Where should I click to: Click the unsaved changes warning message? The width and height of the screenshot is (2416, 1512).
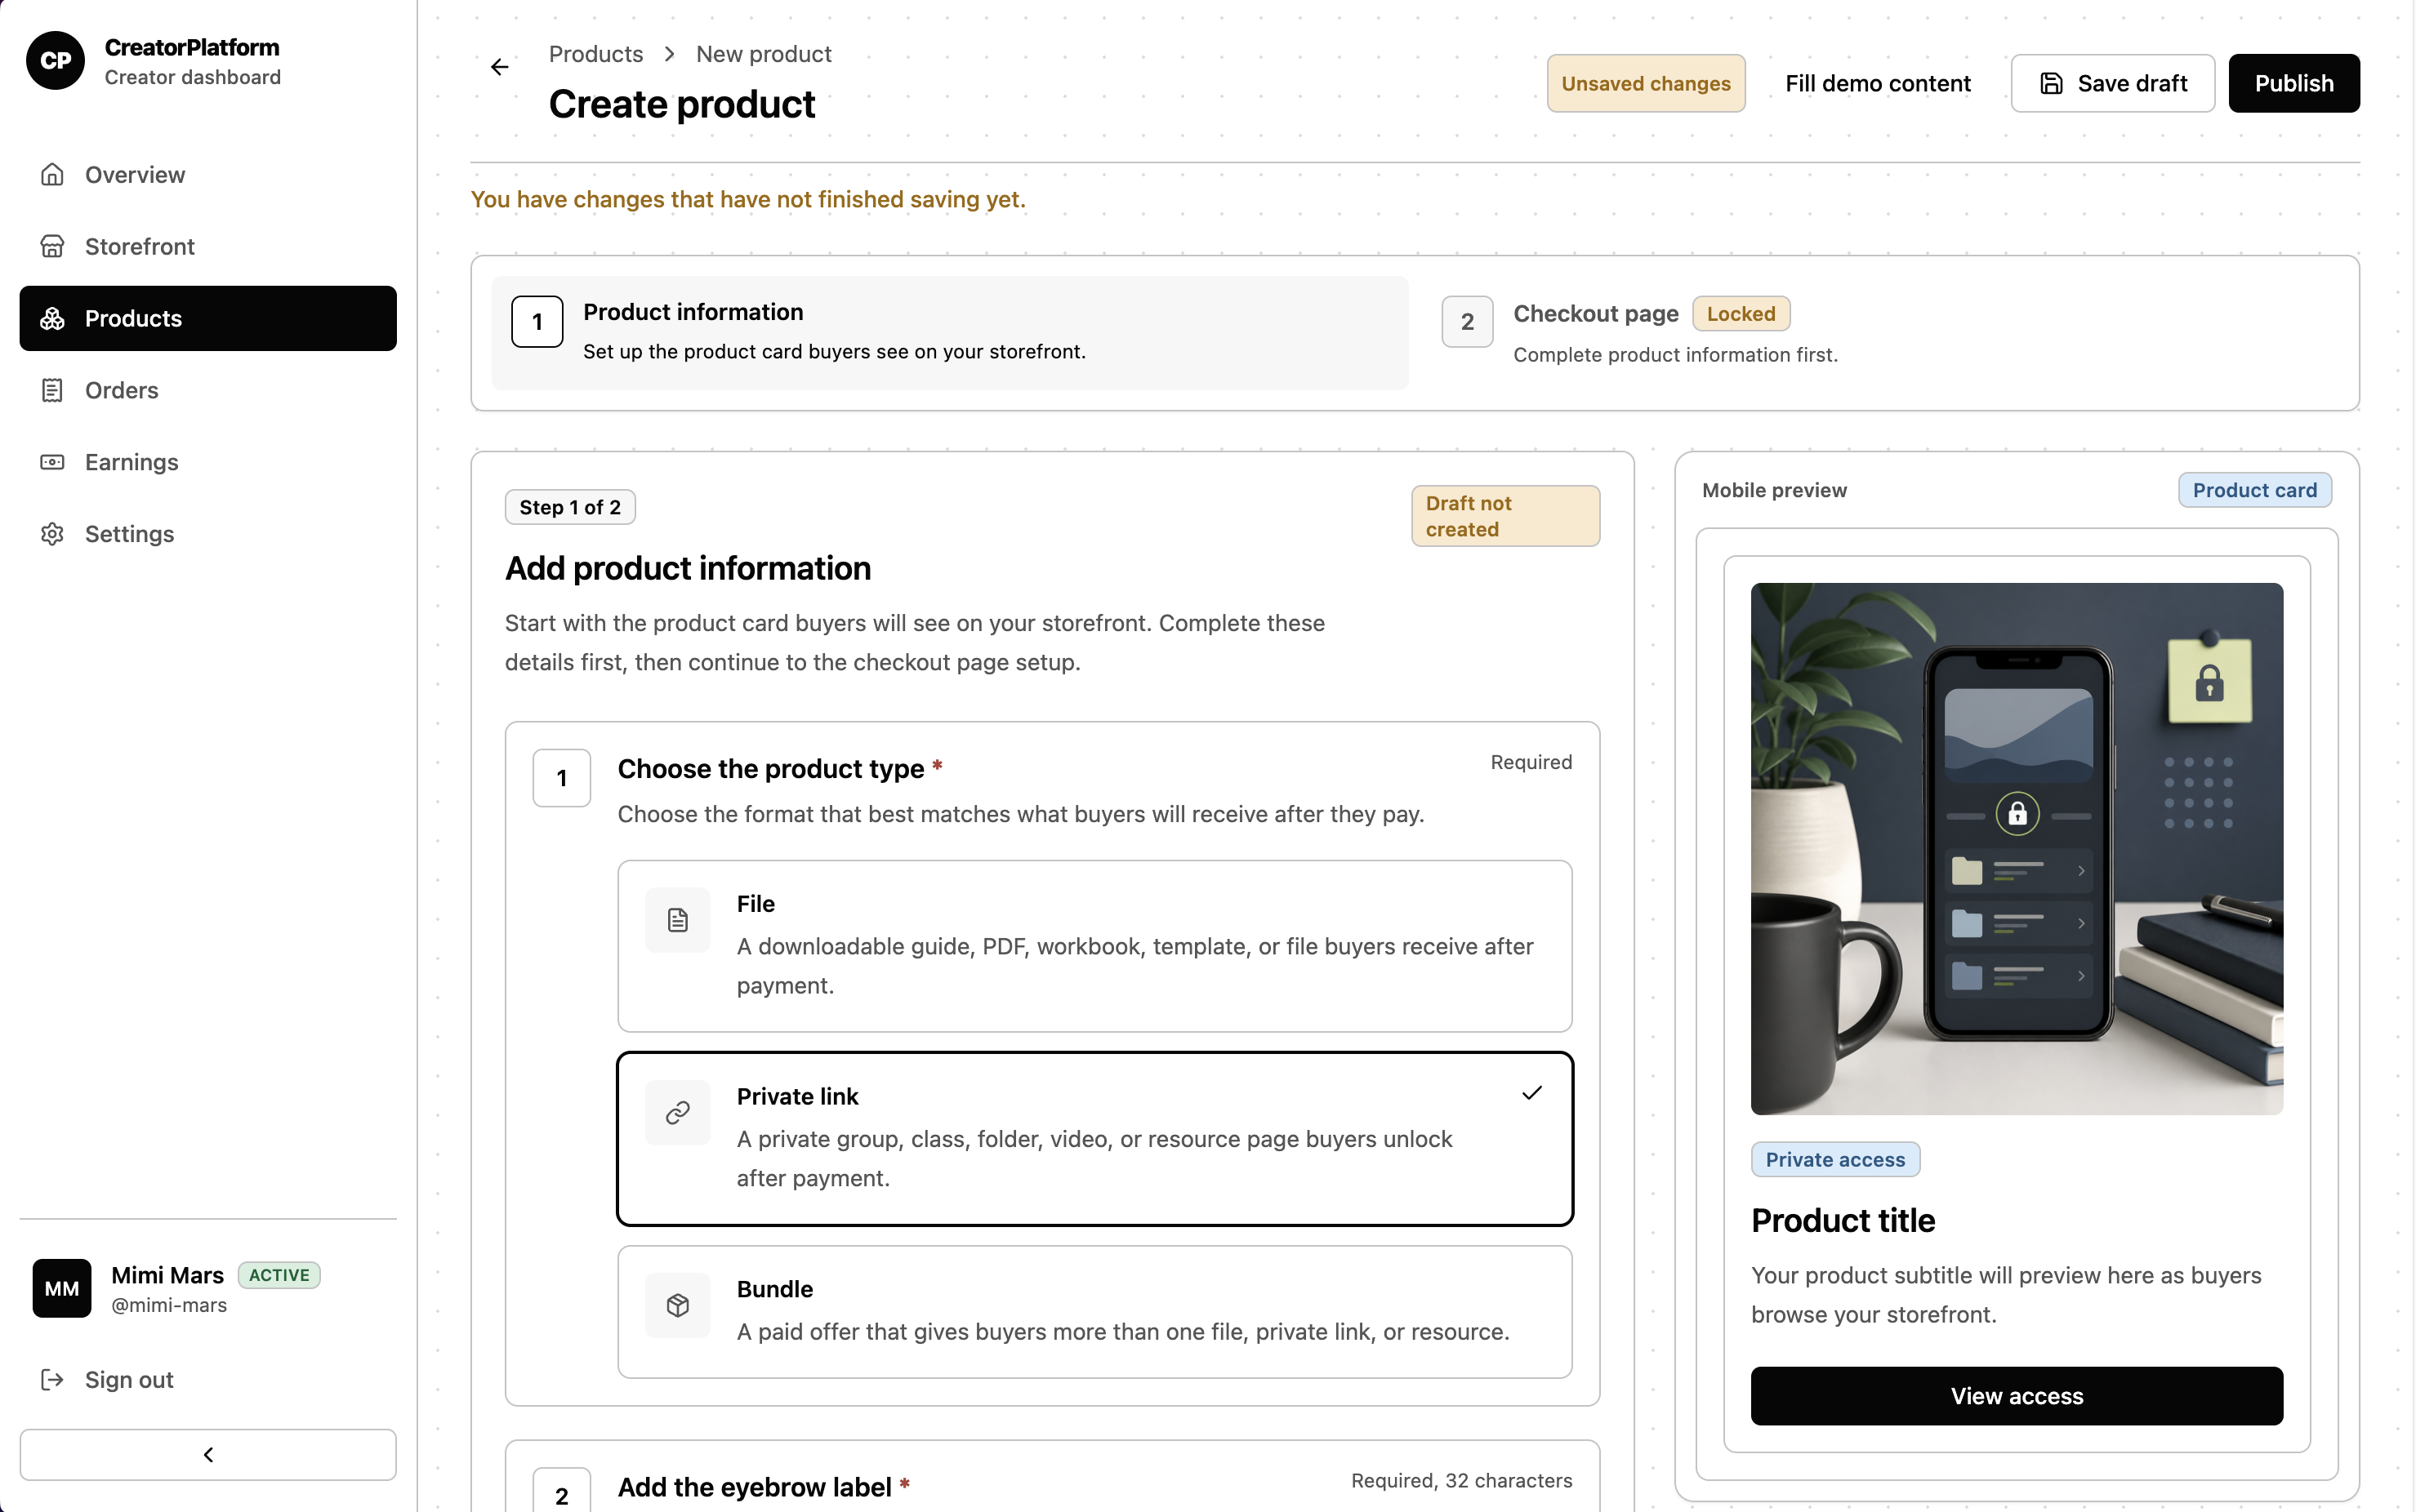[747, 199]
